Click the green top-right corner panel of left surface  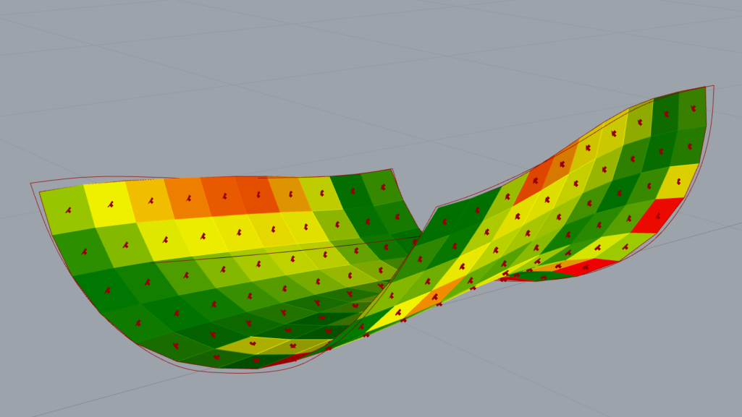376,189
